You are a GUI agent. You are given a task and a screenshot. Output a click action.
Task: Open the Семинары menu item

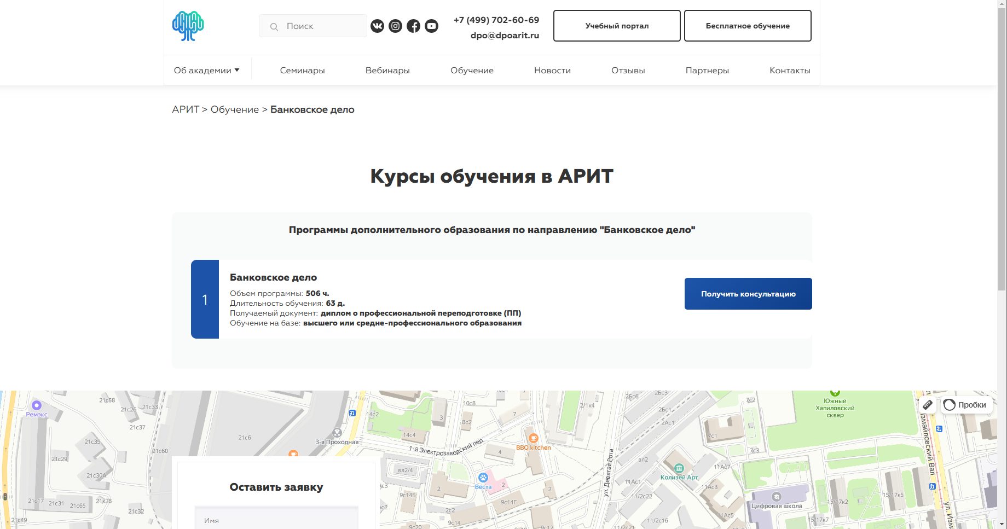302,70
